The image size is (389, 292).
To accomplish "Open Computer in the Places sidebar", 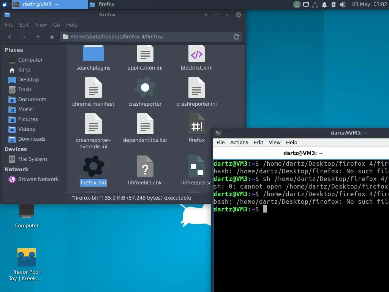I will (30, 60).
